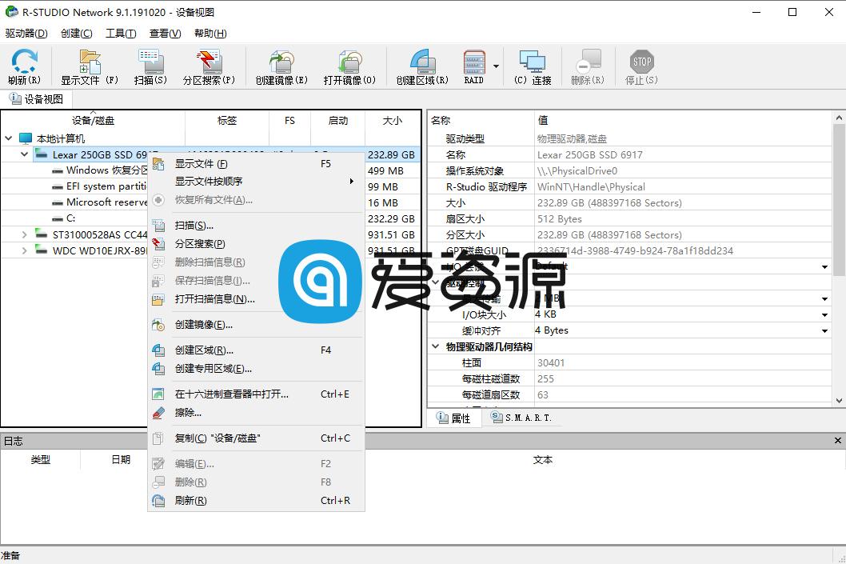Click the Stop (停止) toolbar icon
The width and height of the screenshot is (846, 564).
pyautogui.click(x=641, y=67)
